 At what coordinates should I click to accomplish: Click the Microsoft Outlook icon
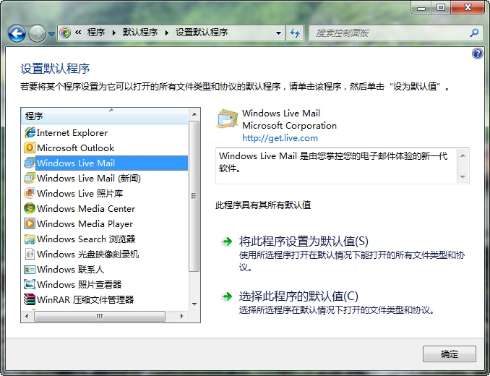coord(30,148)
